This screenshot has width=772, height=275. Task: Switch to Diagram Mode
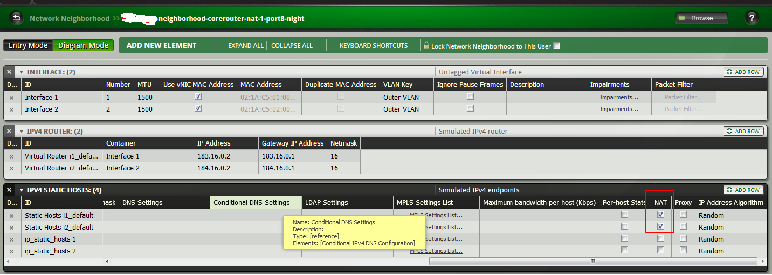click(x=83, y=45)
